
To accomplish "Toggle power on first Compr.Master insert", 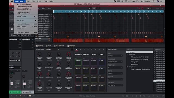I will pos(20,39).
